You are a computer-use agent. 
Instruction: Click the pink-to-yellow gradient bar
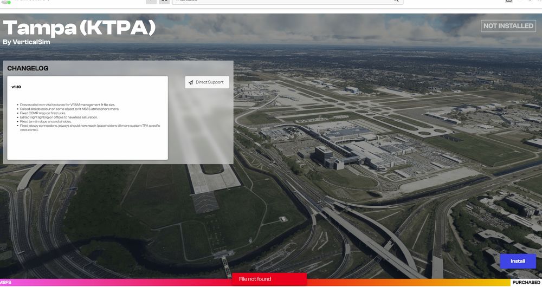pos(135,283)
